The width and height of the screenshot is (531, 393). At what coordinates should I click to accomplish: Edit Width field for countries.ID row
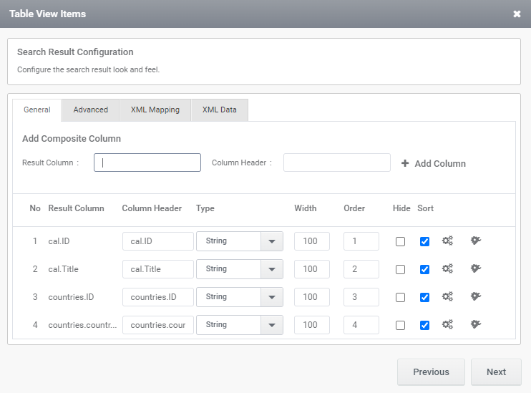pos(312,297)
